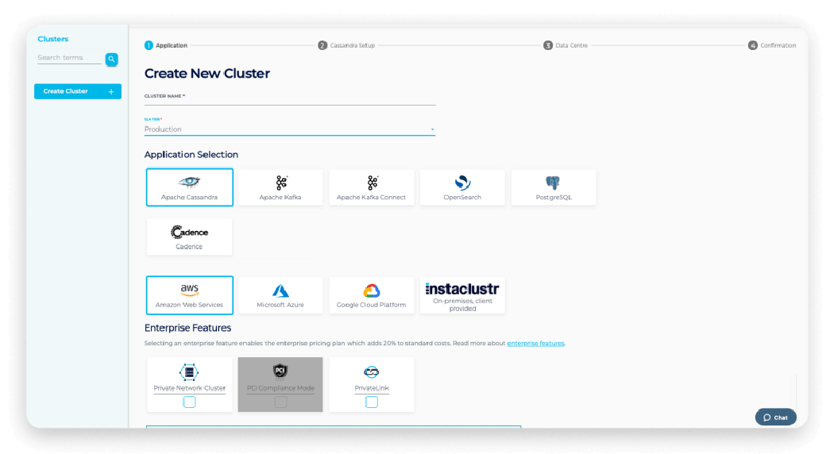Image resolution: width=830 pixels, height=454 pixels.
Task: Select Amazon Web Services provider tile
Action: pos(189,295)
